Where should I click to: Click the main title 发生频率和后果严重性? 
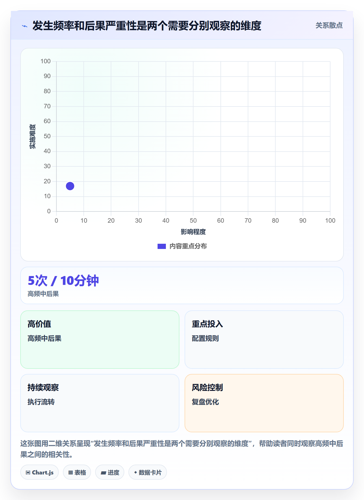point(147,26)
